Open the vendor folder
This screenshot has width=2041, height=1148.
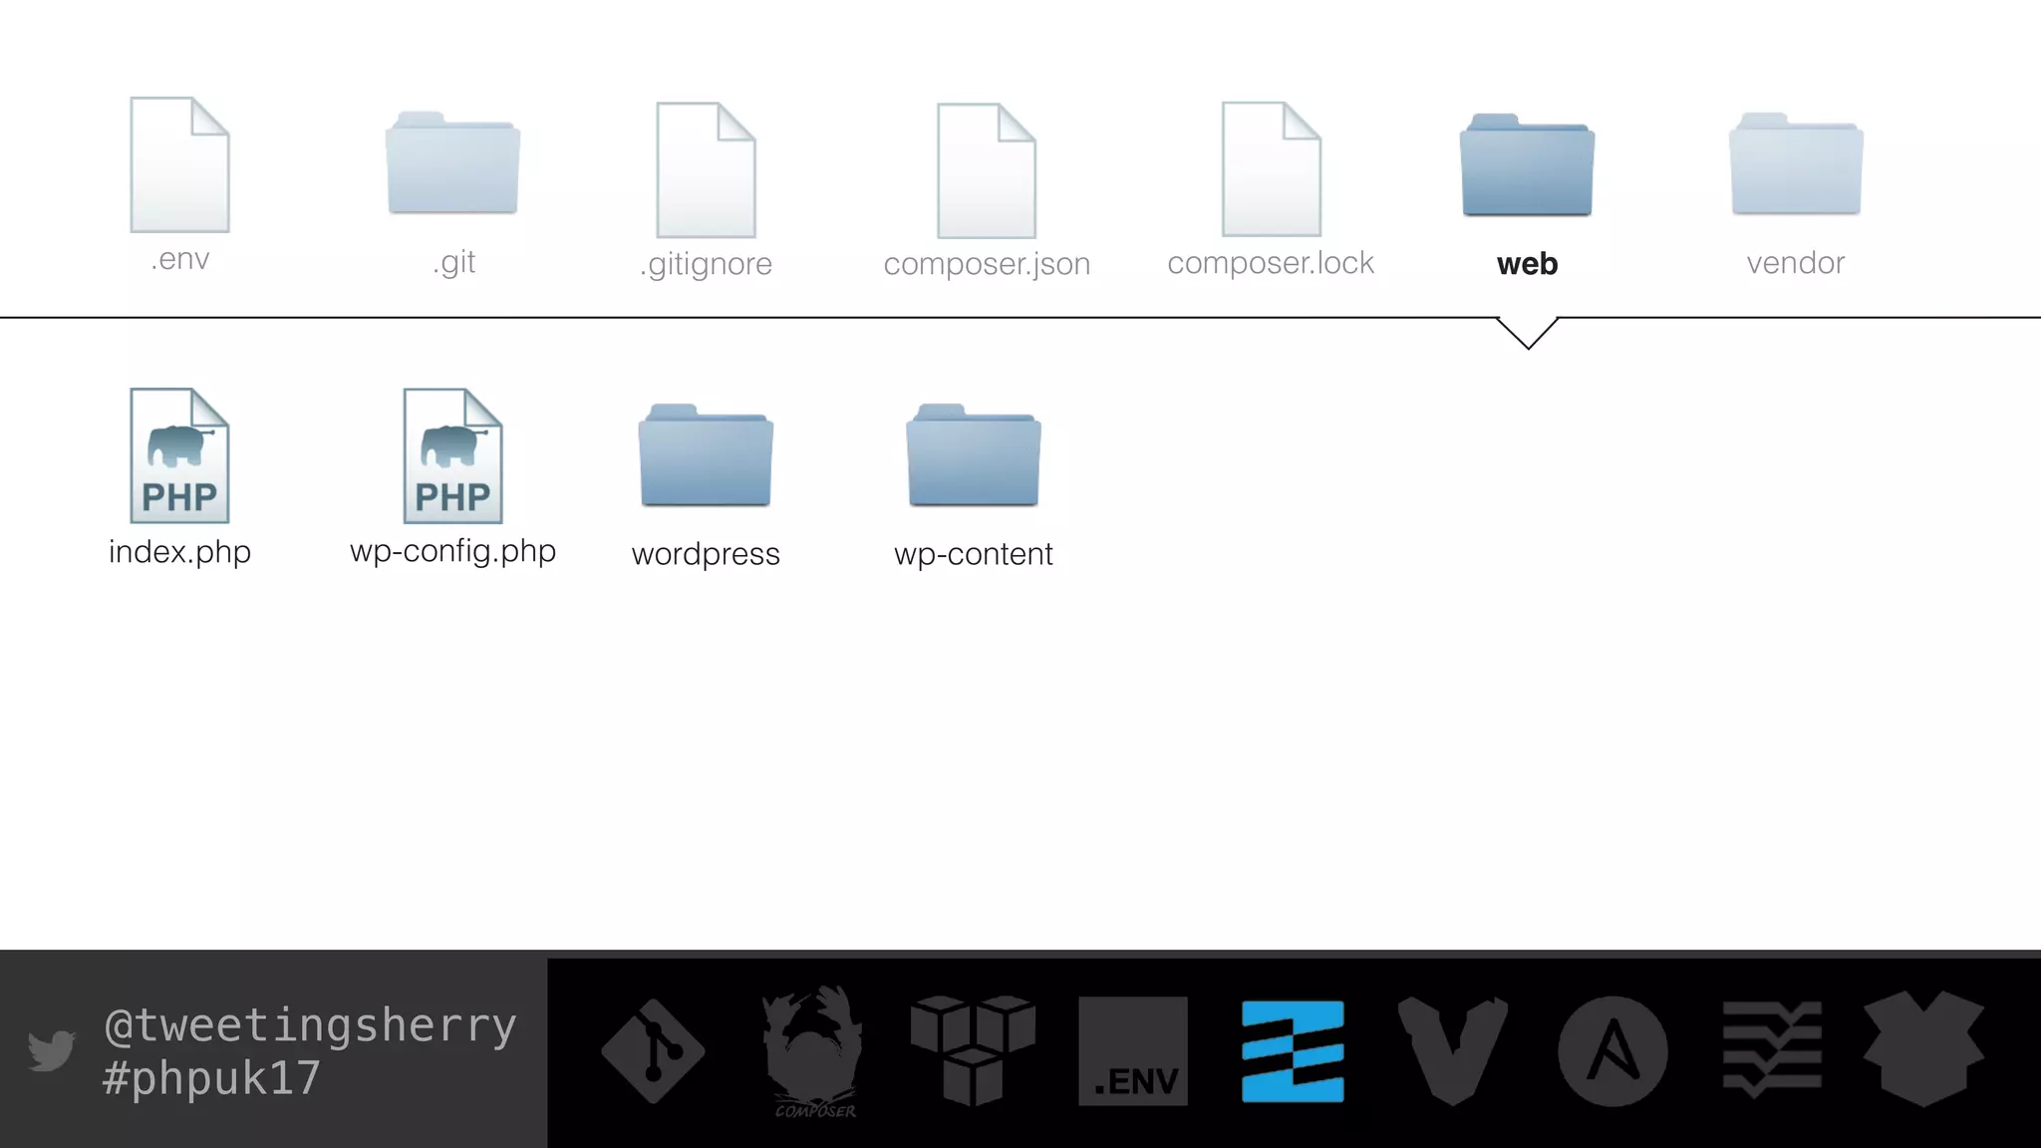[x=1796, y=163]
